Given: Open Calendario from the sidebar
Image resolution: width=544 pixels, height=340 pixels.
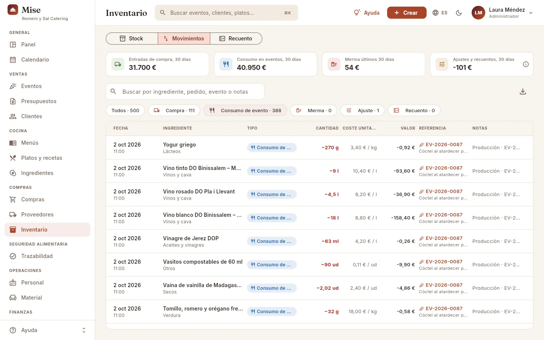Looking at the screenshot, I should pyautogui.click(x=47, y=60).
